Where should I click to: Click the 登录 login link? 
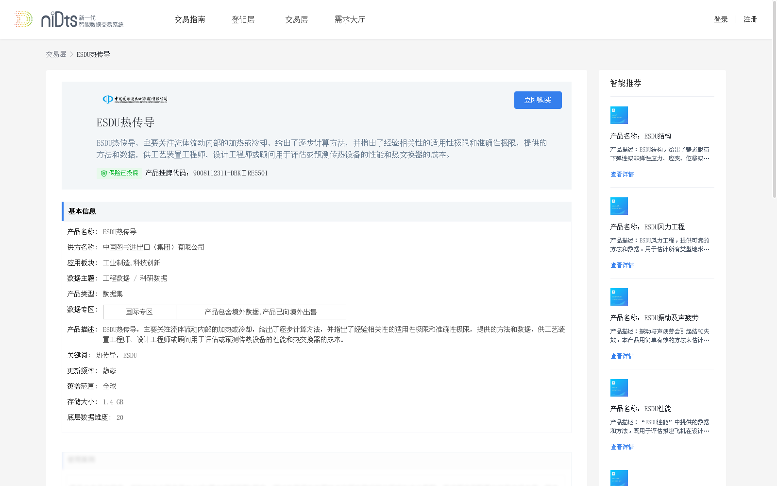(721, 19)
